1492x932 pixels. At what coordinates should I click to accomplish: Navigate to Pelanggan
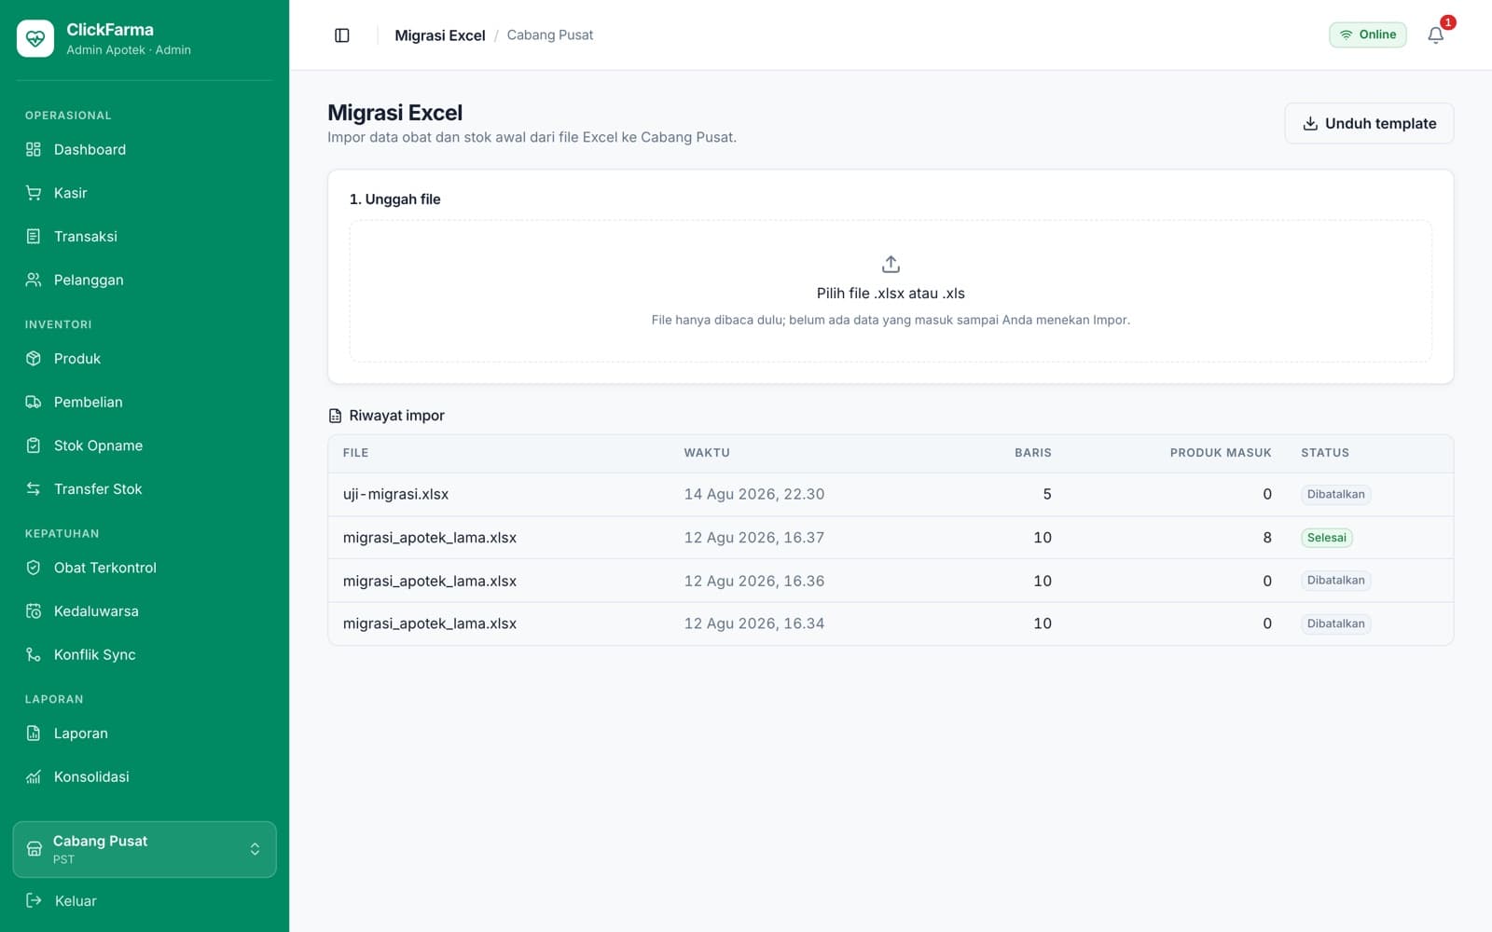pyautogui.click(x=145, y=280)
